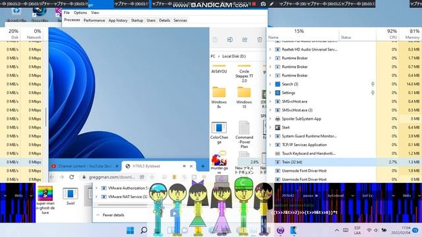Click Chrome's forward arrow
Image resolution: width=422 pixels, height=237 pixels.
click(x=61, y=177)
